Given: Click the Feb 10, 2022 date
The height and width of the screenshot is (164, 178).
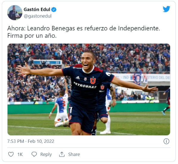Looking at the screenshot, I should [41, 141].
